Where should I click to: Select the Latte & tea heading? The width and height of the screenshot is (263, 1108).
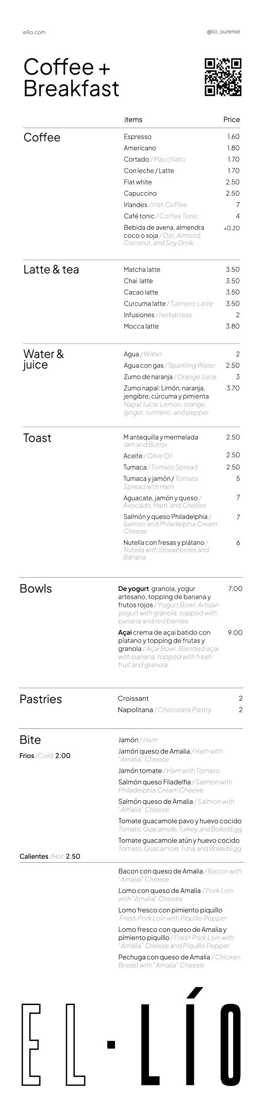(x=51, y=270)
